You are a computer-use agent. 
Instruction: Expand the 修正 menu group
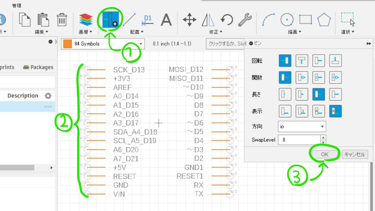tap(216, 32)
